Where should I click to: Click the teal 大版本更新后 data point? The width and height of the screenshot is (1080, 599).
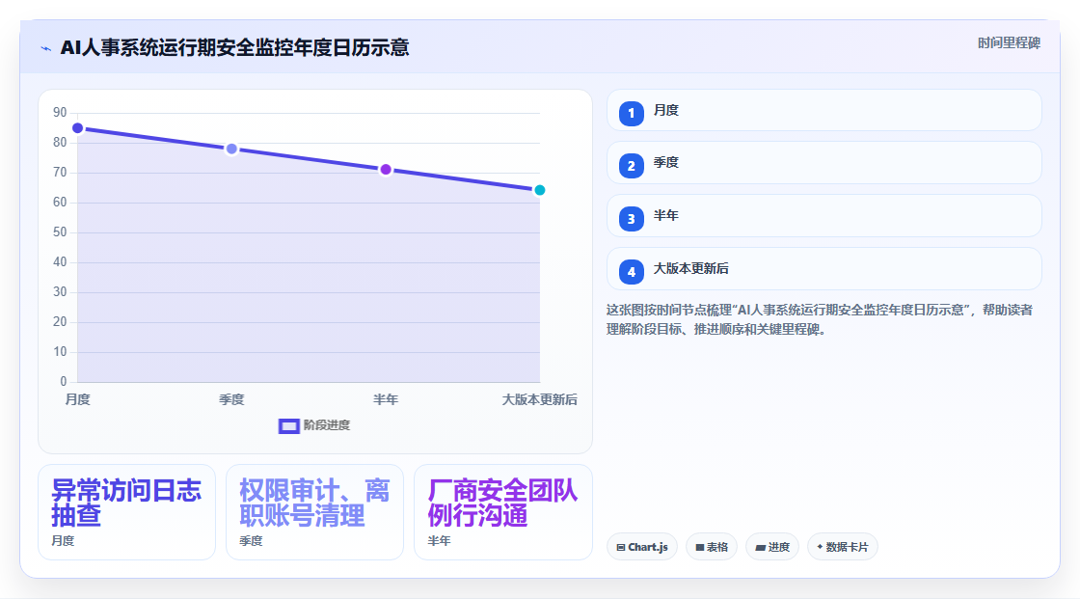pos(540,190)
